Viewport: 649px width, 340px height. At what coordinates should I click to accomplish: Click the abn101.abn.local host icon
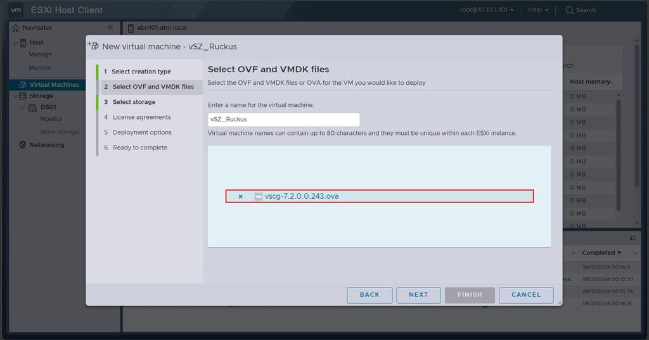(x=131, y=28)
